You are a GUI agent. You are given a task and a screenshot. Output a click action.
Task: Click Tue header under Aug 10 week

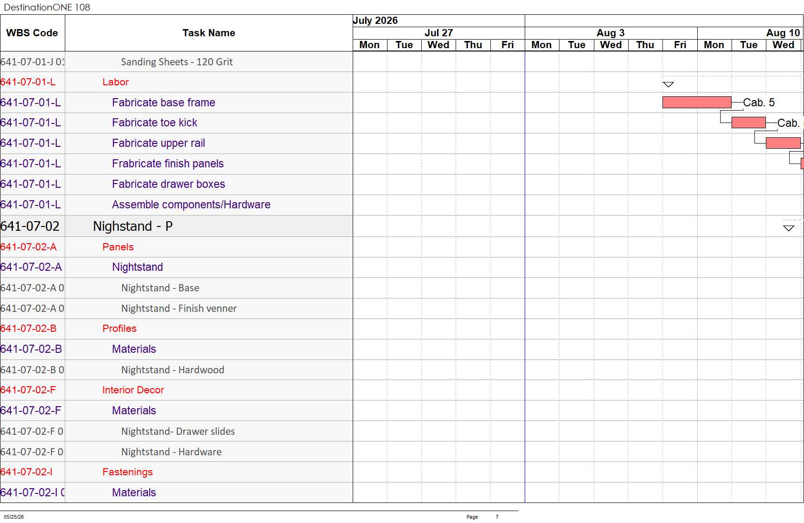(x=749, y=45)
